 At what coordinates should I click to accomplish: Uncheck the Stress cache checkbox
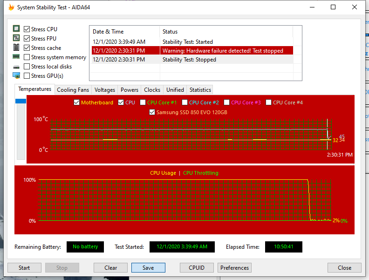point(27,48)
